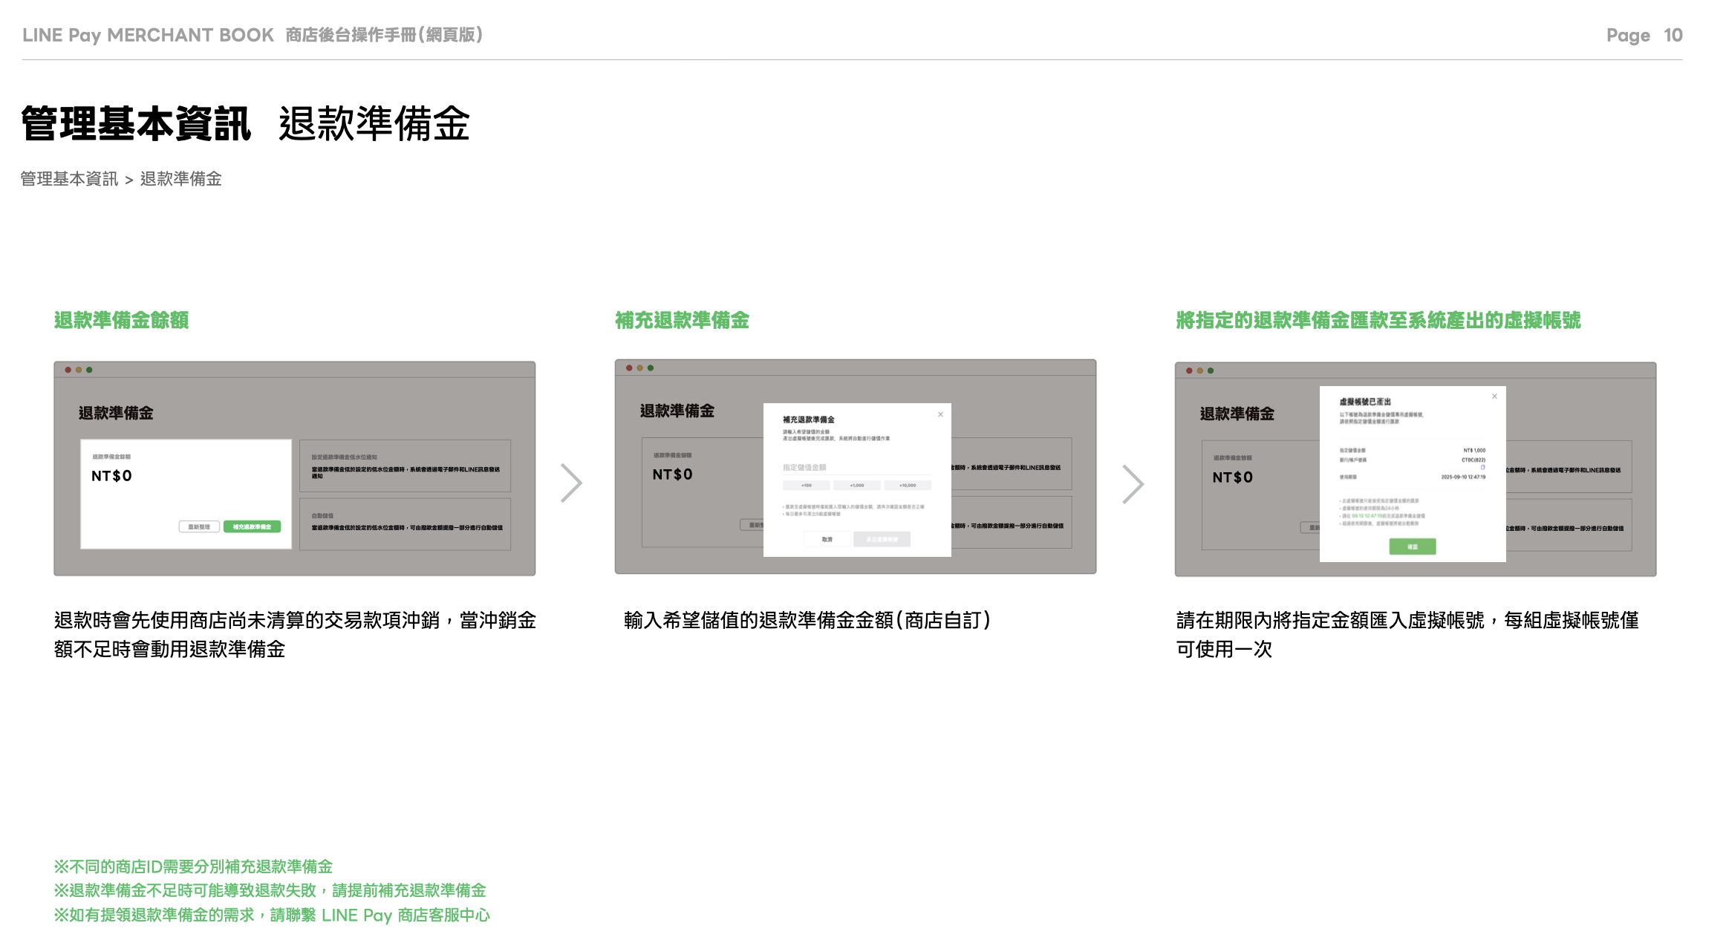Click the right arrow between first and second screenshots
Image resolution: width=1729 pixels, height=943 pixels.
click(x=572, y=483)
